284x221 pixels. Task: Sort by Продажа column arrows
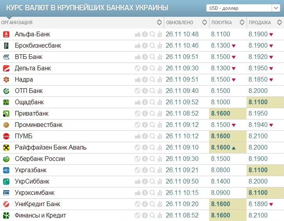click(279, 22)
